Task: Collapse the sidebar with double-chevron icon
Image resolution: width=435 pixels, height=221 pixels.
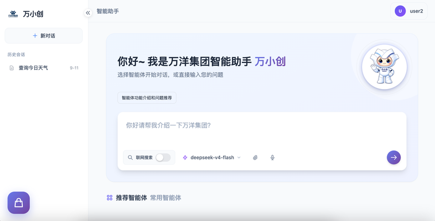Action: click(88, 12)
